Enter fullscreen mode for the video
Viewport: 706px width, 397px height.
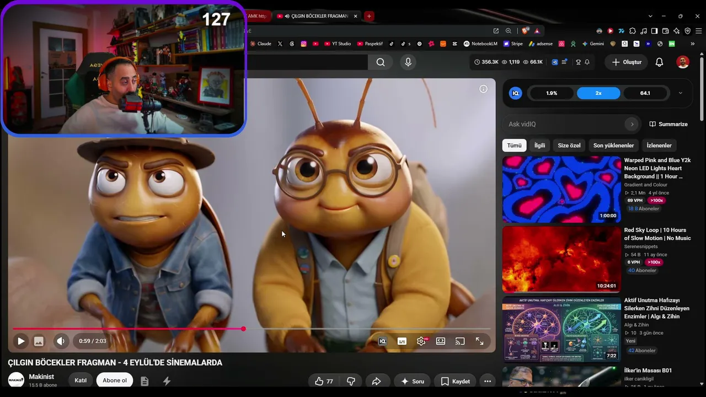click(479, 341)
